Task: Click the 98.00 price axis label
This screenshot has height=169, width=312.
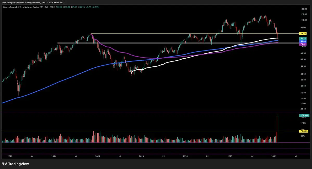Action: pyautogui.click(x=303, y=28)
